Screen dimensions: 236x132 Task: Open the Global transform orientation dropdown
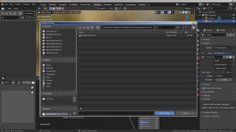(x=102, y=8)
